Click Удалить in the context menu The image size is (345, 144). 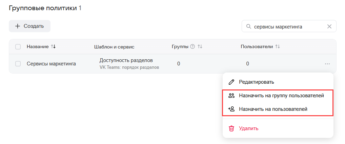248,128
